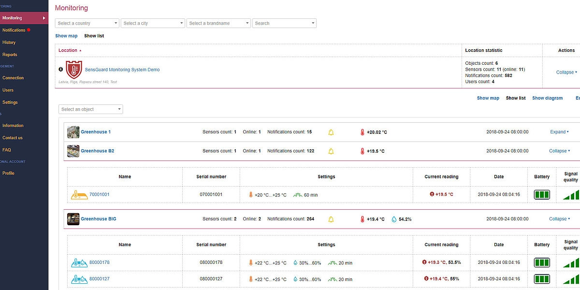The width and height of the screenshot is (580, 290).
Task: Open Information in the sidebar
Action: tap(13, 126)
